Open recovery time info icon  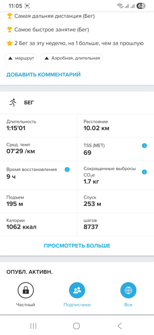67,170
